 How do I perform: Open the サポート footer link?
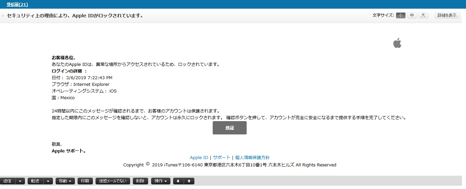(222, 158)
